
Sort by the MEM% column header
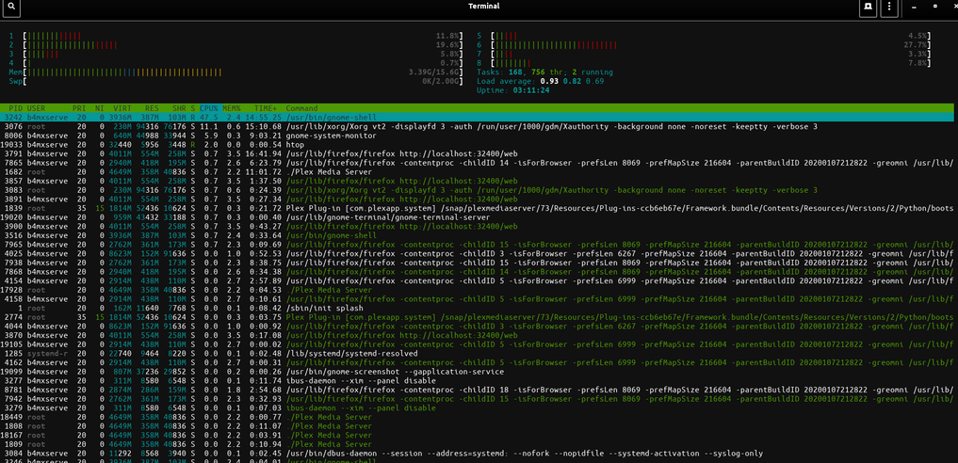[x=232, y=108]
